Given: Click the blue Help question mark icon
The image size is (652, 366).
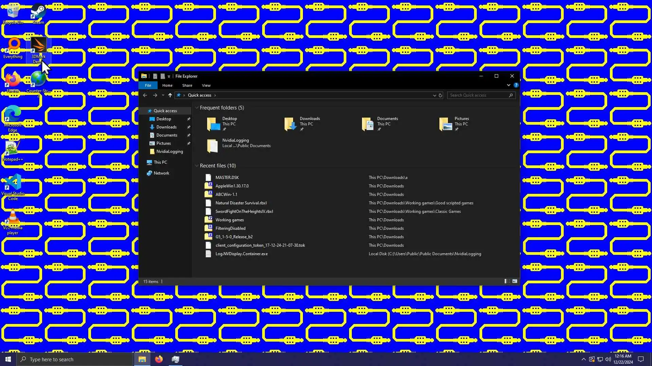Looking at the screenshot, I should point(516,85).
